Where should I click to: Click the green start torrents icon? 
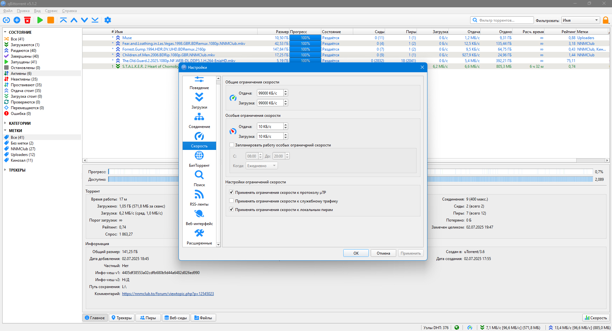pos(40,20)
